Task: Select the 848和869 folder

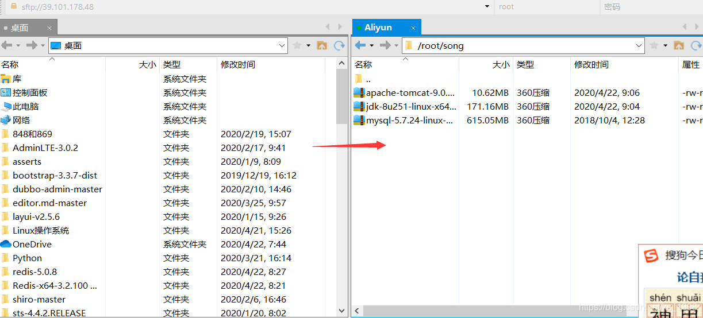Action: [x=32, y=134]
